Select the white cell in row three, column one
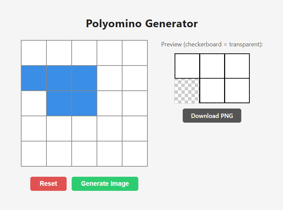Screen dimensions: 283x210 (x=34, y=103)
